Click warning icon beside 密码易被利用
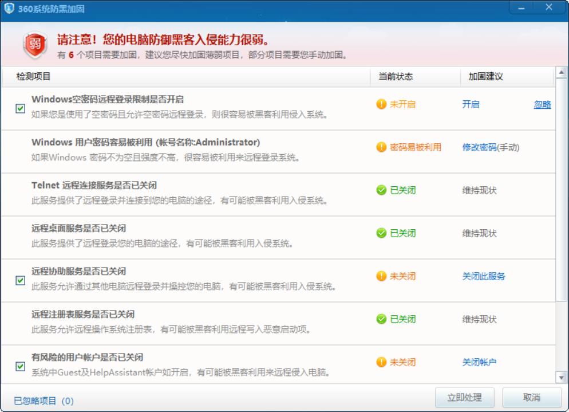569x412 pixels. [x=381, y=147]
